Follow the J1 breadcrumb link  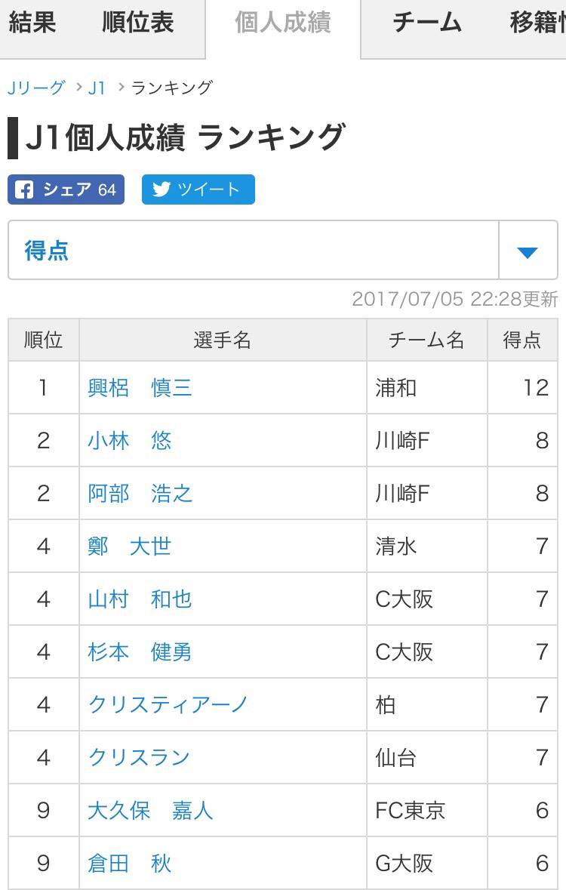coord(97,88)
